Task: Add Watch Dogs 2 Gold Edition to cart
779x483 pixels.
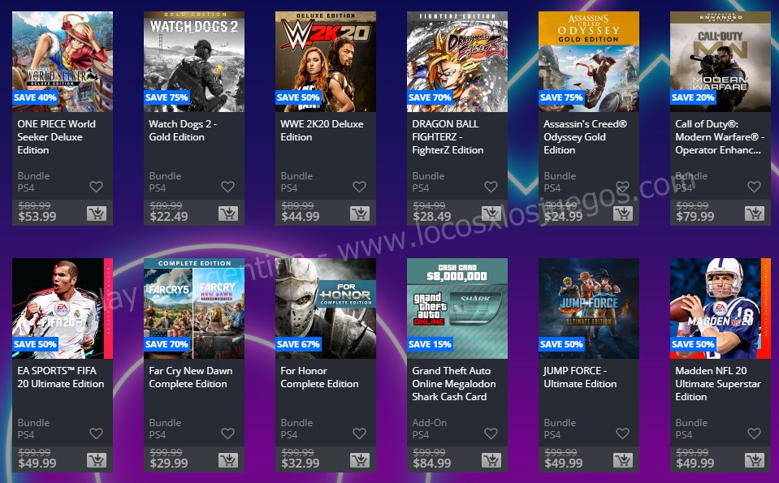Action: coord(228,213)
